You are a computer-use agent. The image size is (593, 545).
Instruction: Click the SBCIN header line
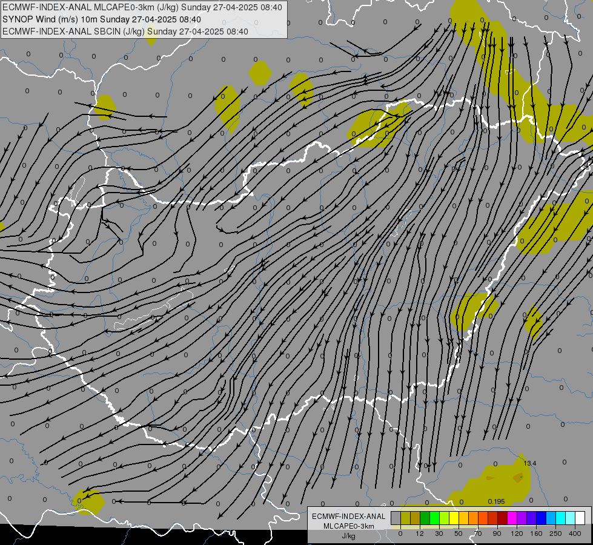tap(125, 31)
